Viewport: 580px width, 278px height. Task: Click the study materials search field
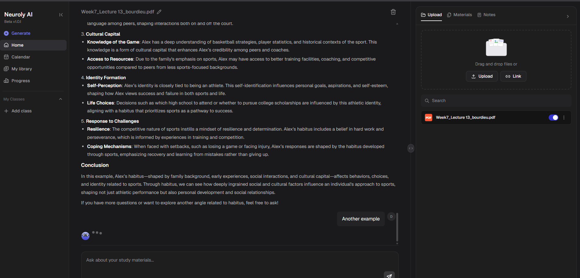tap(496, 100)
